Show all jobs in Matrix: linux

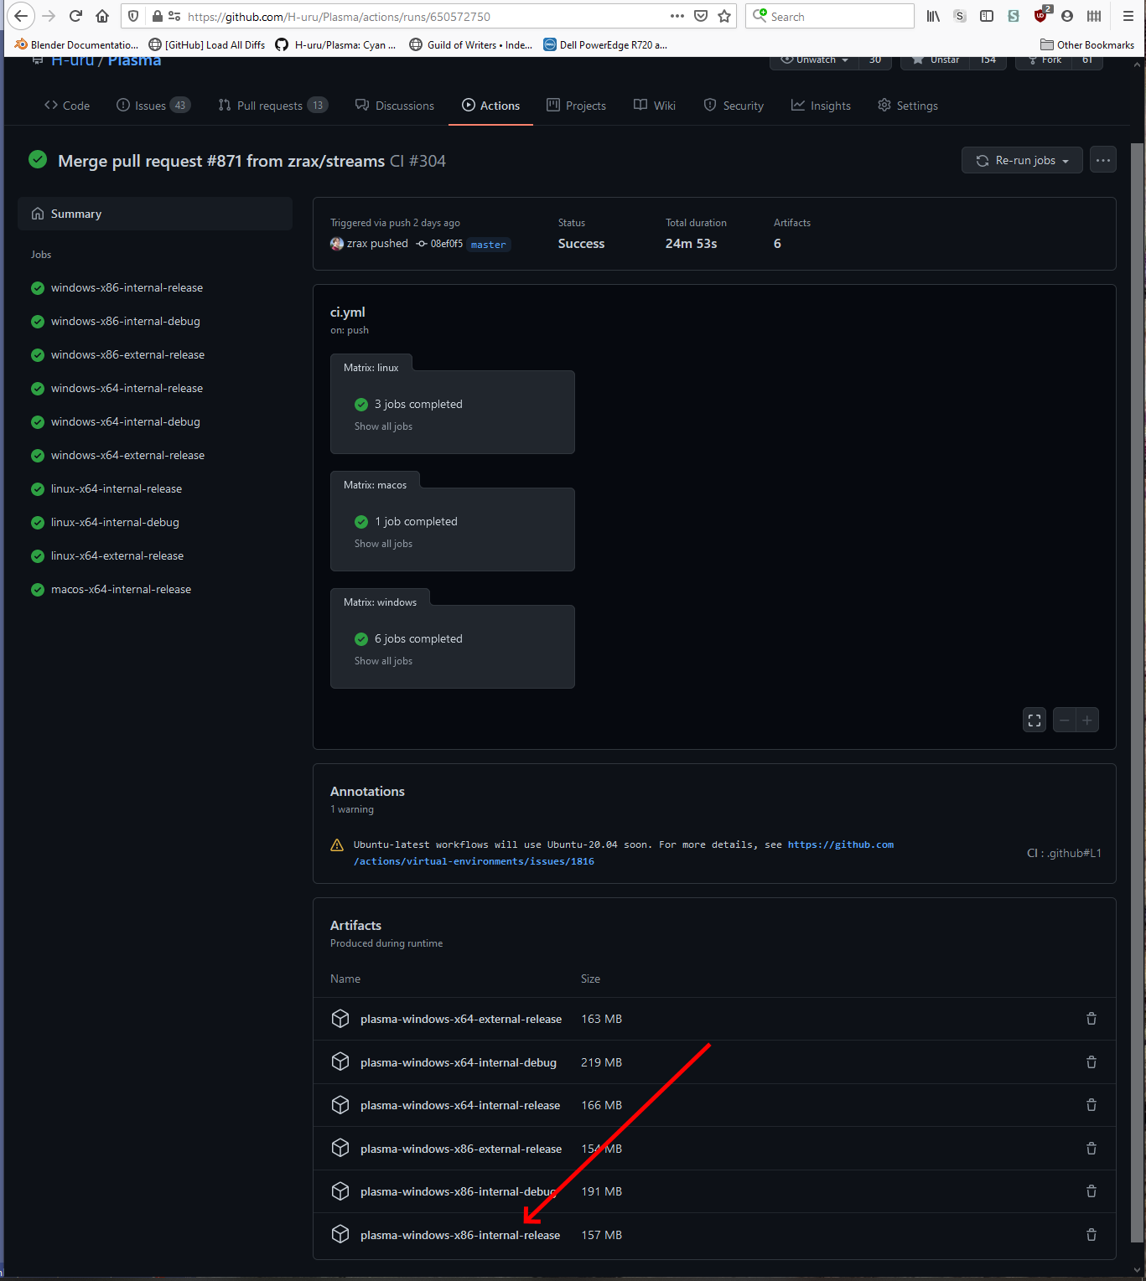click(383, 426)
